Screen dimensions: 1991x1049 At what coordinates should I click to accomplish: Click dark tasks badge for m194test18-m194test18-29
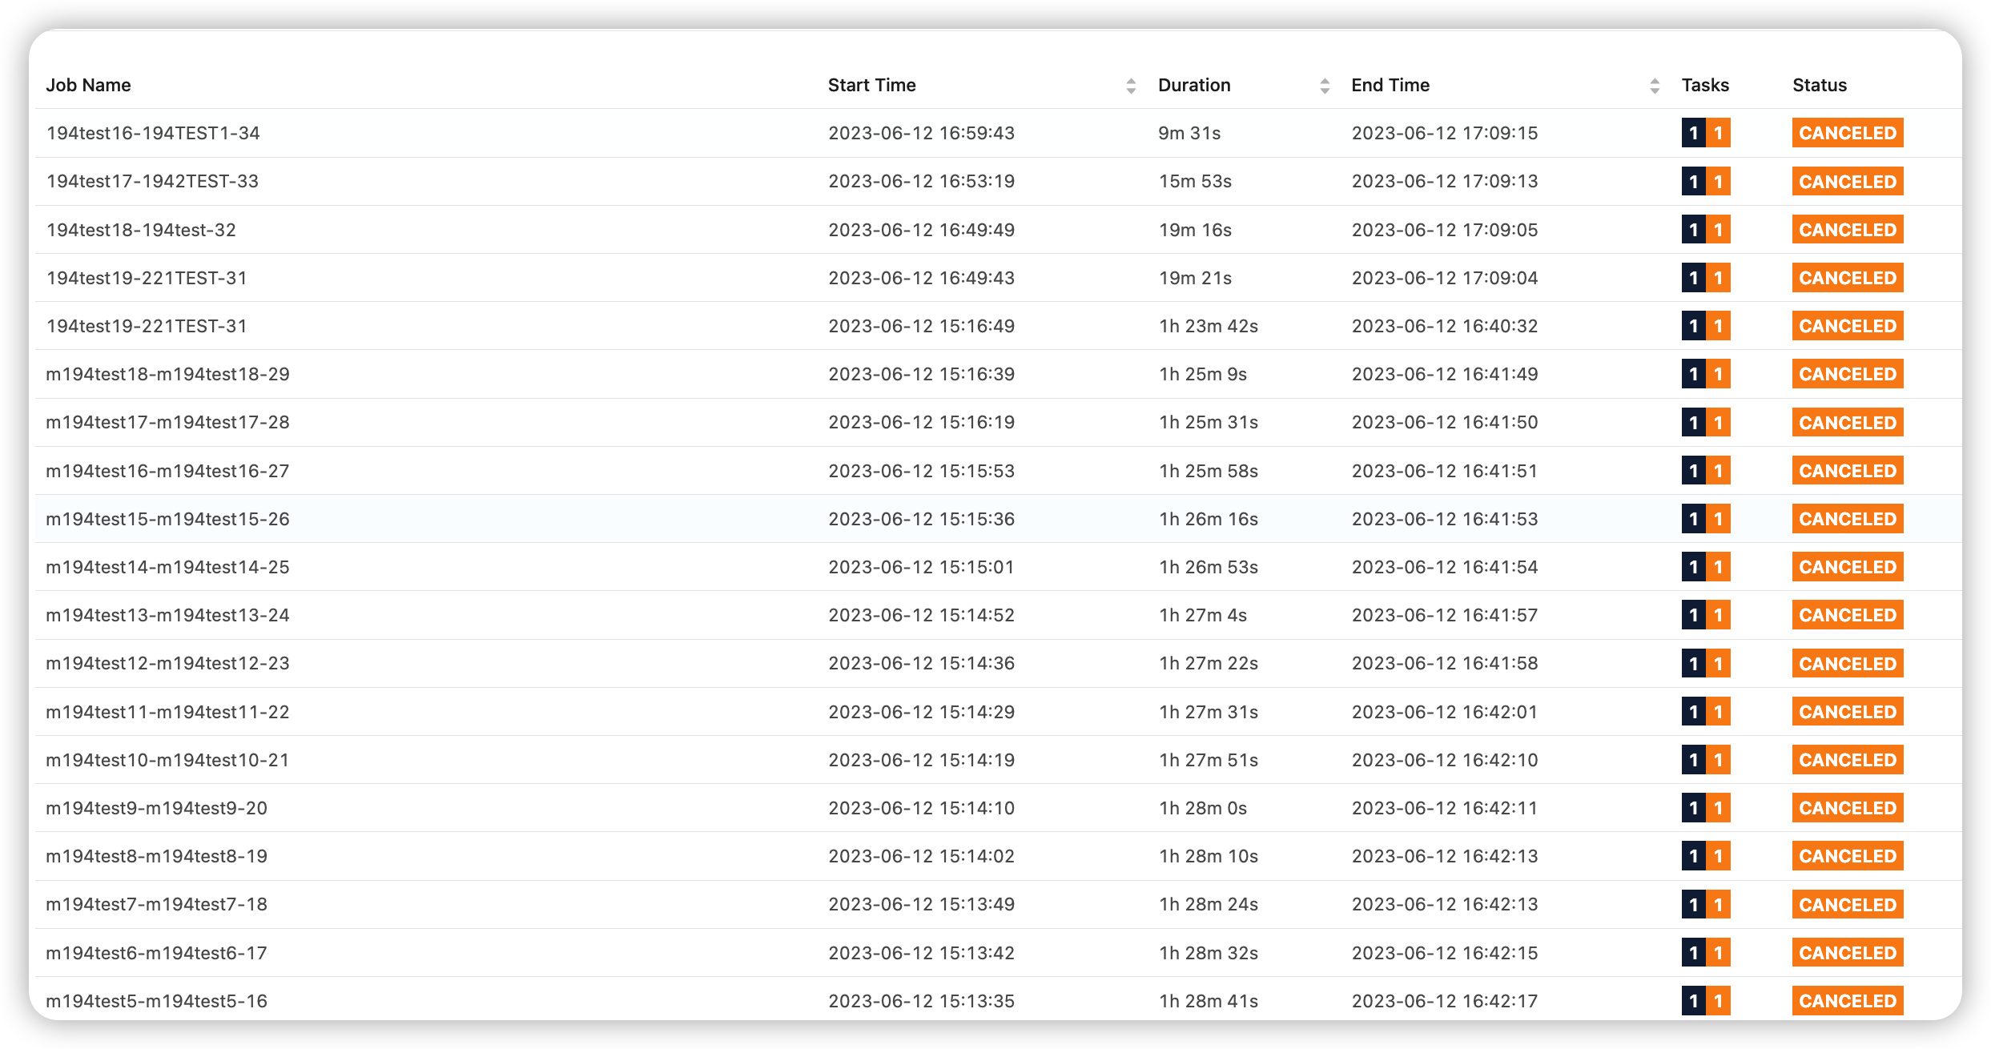click(1693, 374)
